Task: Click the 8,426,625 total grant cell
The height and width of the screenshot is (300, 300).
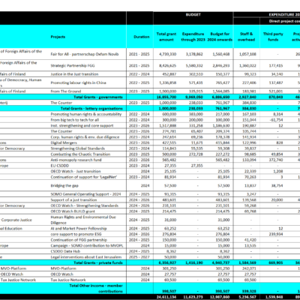Action: point(168,65)
